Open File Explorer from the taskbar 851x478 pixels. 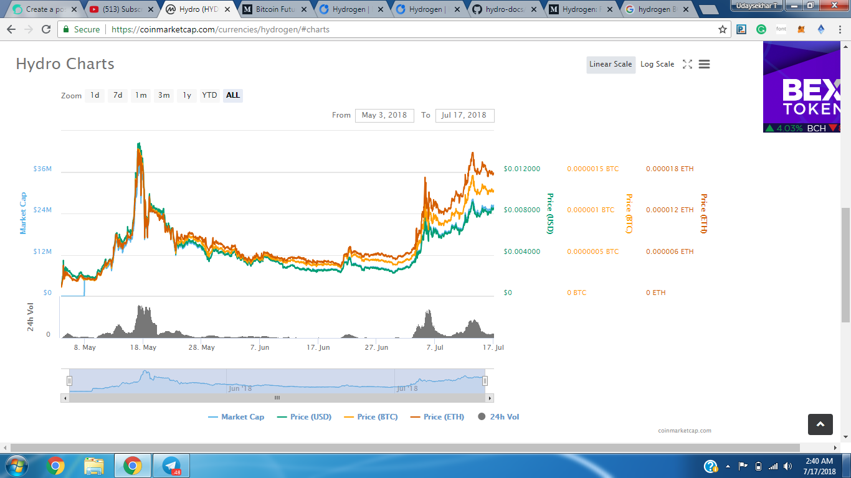point(94,466)
